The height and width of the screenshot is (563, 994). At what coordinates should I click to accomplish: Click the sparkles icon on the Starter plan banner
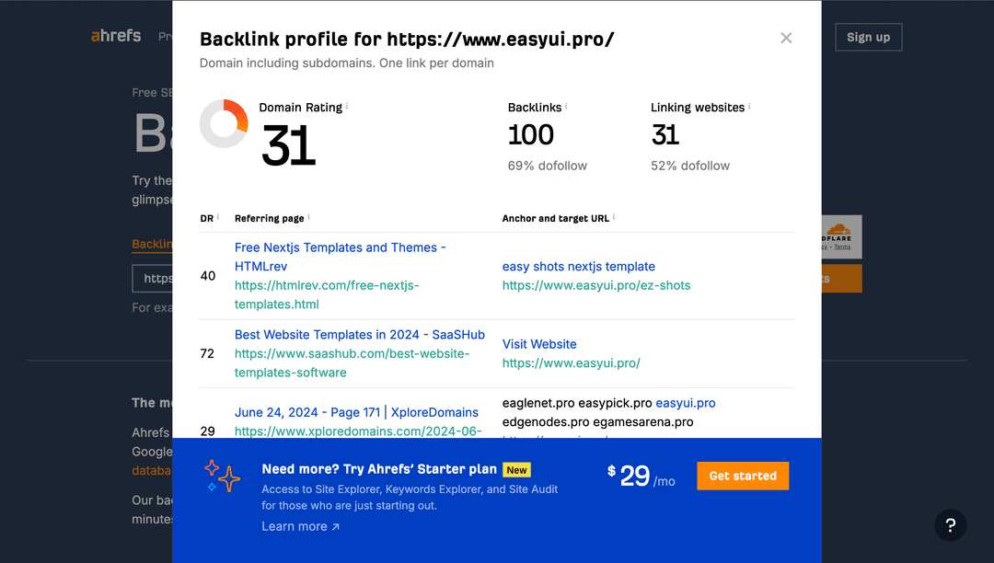[222, 477]
